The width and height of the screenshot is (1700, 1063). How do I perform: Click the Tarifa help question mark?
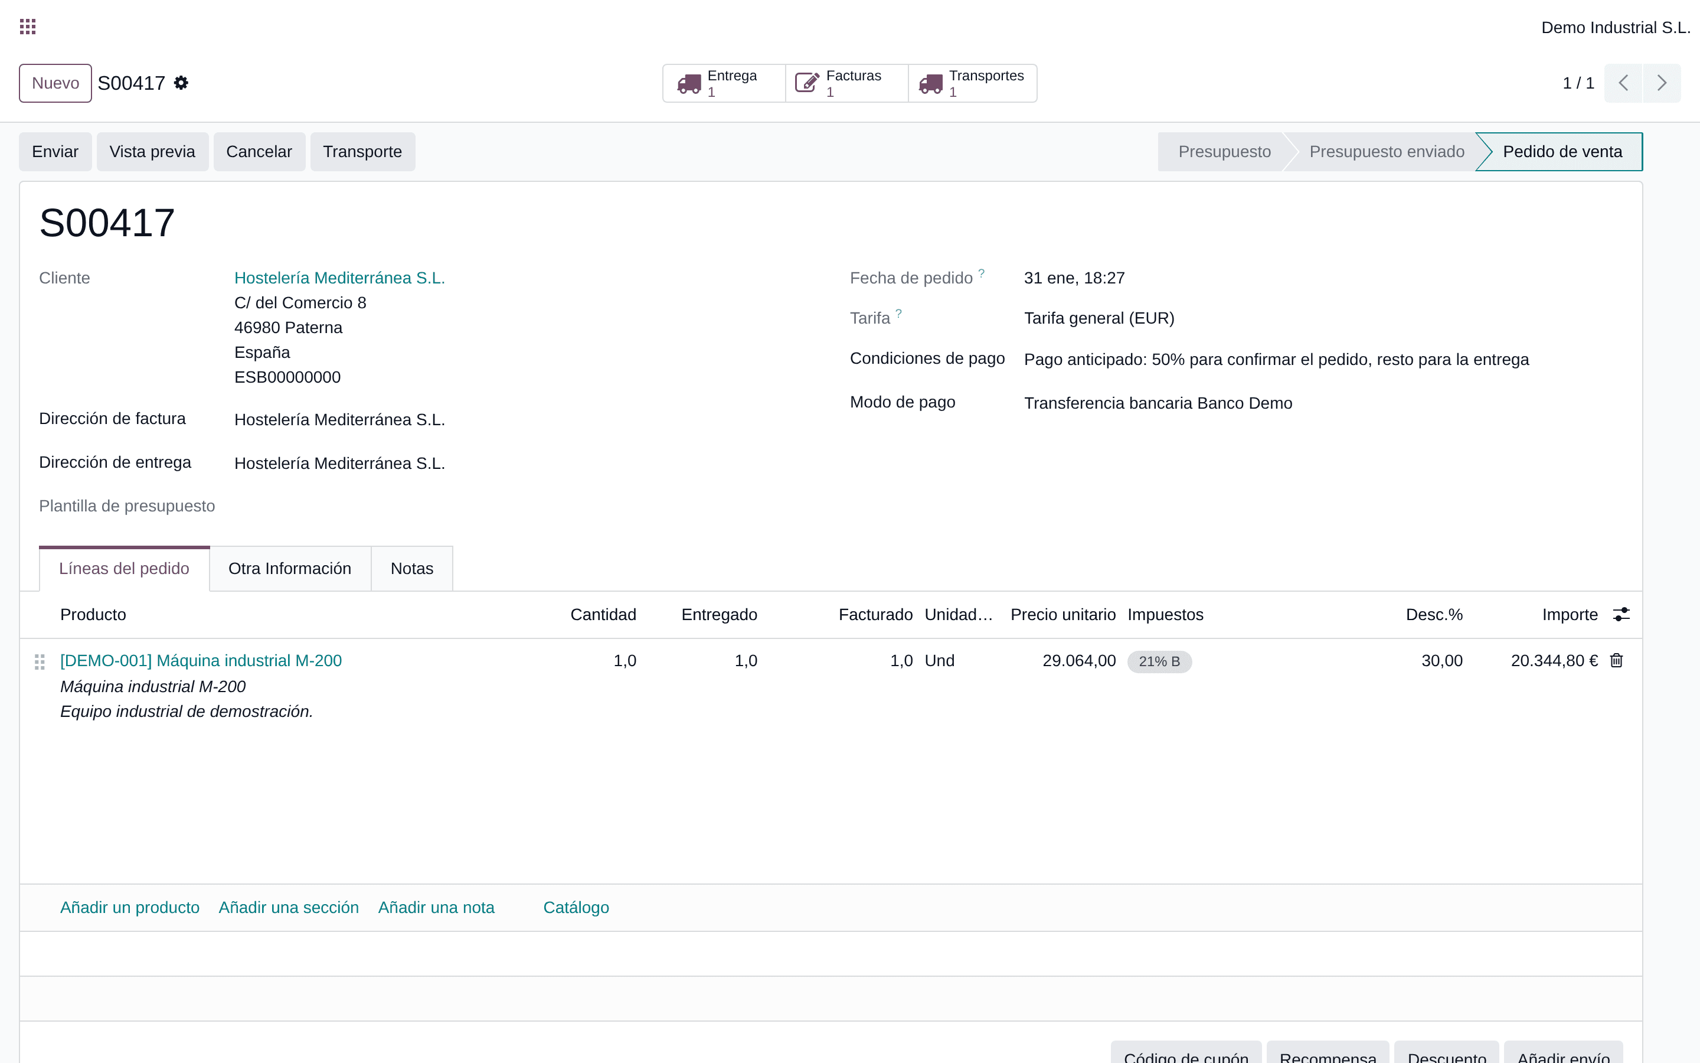click(x=898, y=313)
